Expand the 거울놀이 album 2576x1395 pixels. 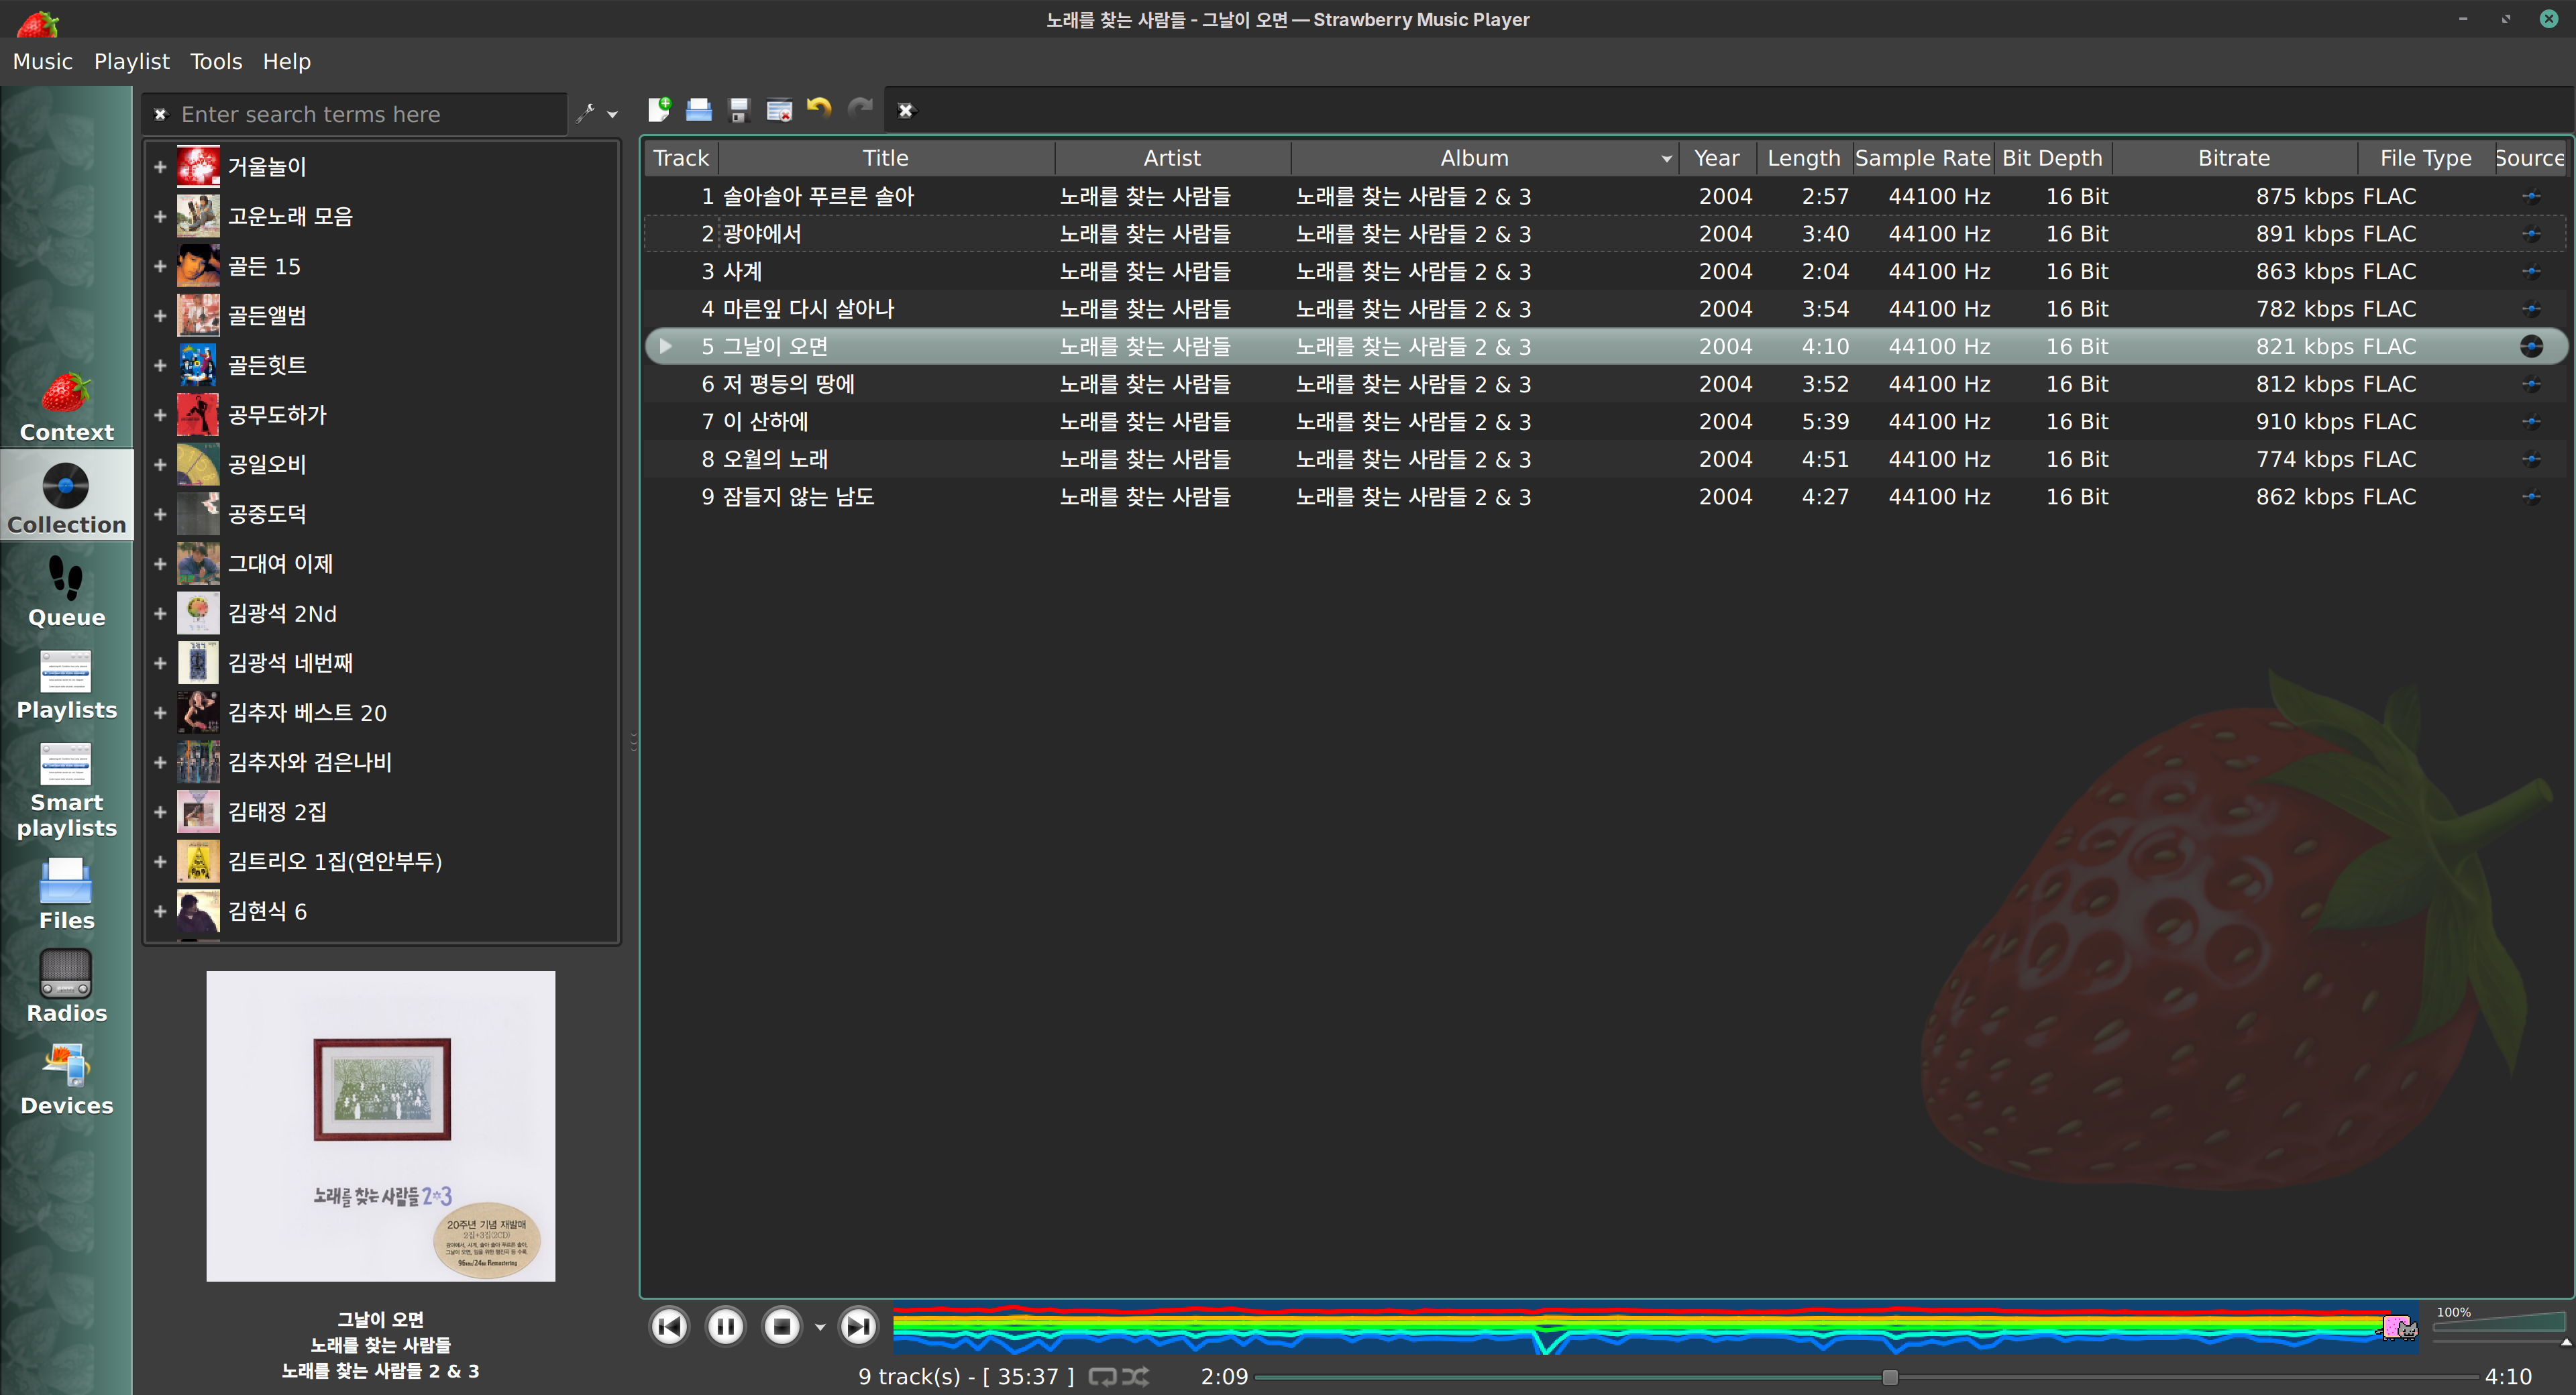[x=160, y=167]
